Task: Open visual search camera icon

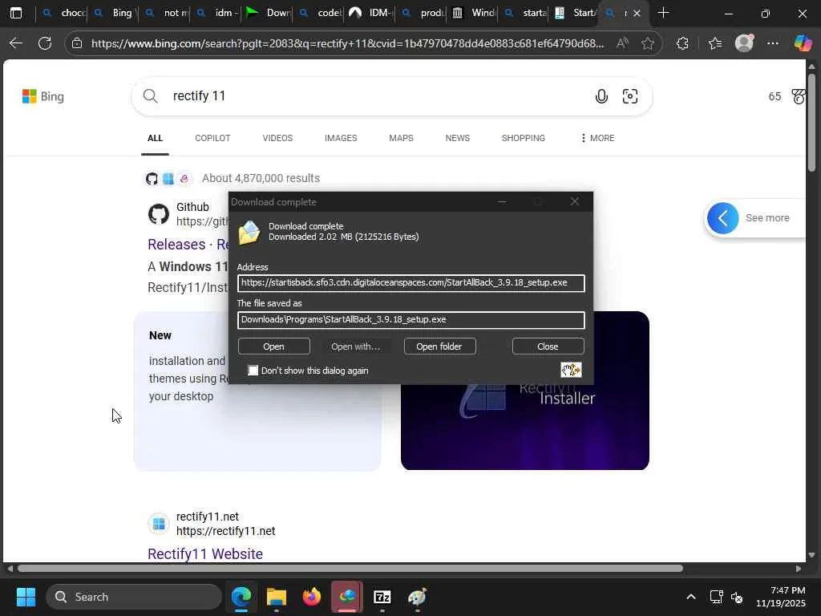Action: pyautogui.click(x=630, y=96)
